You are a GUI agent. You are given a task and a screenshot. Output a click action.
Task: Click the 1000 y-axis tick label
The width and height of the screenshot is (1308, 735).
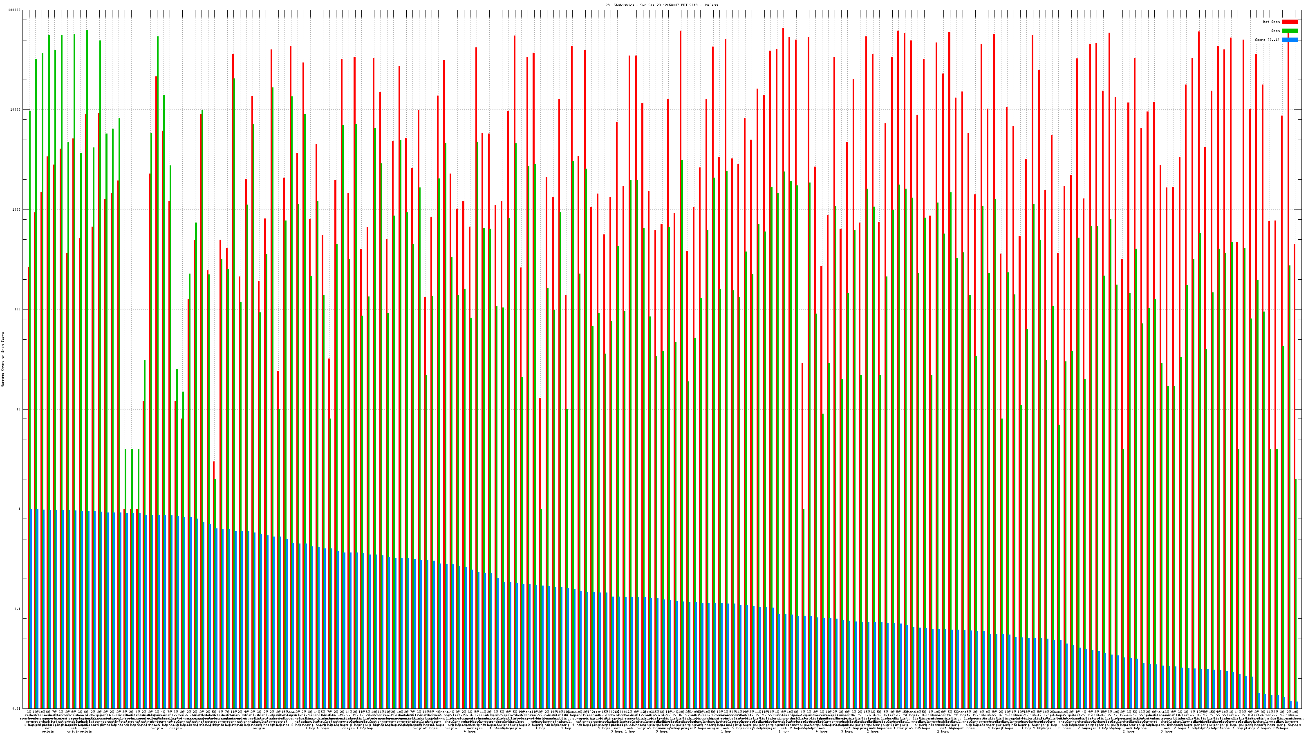[17, 209]
